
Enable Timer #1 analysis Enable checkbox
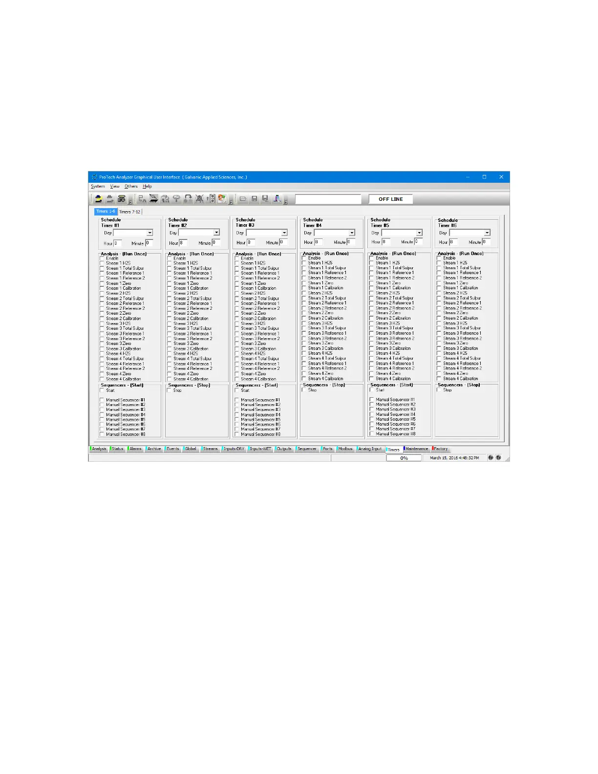tap(102, 258)
